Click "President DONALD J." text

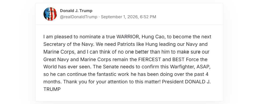coord(186,82)
